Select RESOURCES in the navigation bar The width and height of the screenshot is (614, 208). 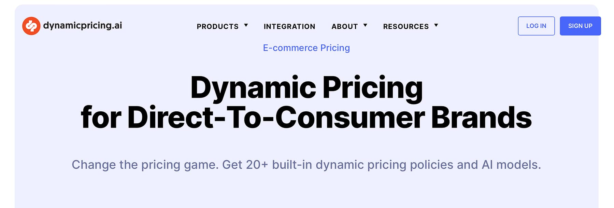[406, 26]
